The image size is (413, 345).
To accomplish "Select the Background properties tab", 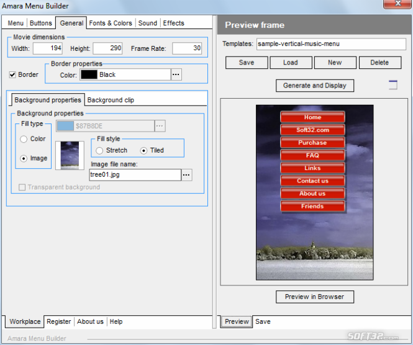I will tap(48, 100).
